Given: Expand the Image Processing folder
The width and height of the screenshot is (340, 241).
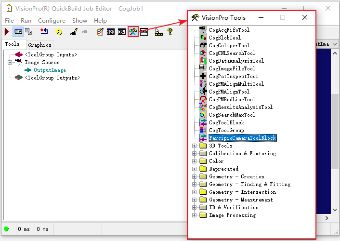Looking at the screenshot, I should pos(194,215).
